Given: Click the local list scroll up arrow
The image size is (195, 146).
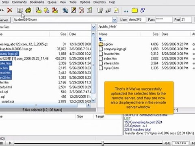Looking at the screenshot, I should click(x=93, y=34).
